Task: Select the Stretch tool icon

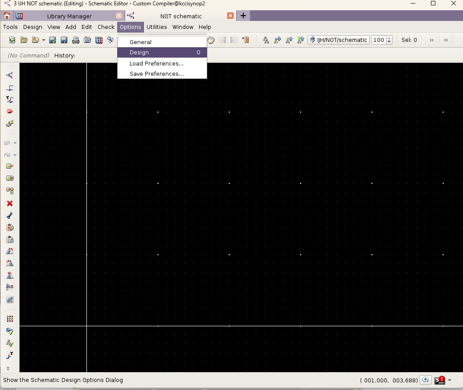Action: (10, 178)
